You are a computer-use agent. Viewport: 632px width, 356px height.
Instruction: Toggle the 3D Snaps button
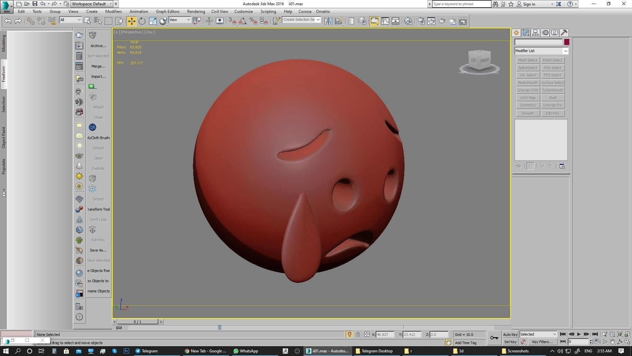coord(232,21)
